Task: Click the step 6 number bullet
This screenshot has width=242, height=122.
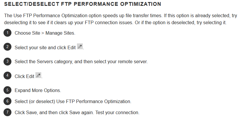Action: coord(7,101)
